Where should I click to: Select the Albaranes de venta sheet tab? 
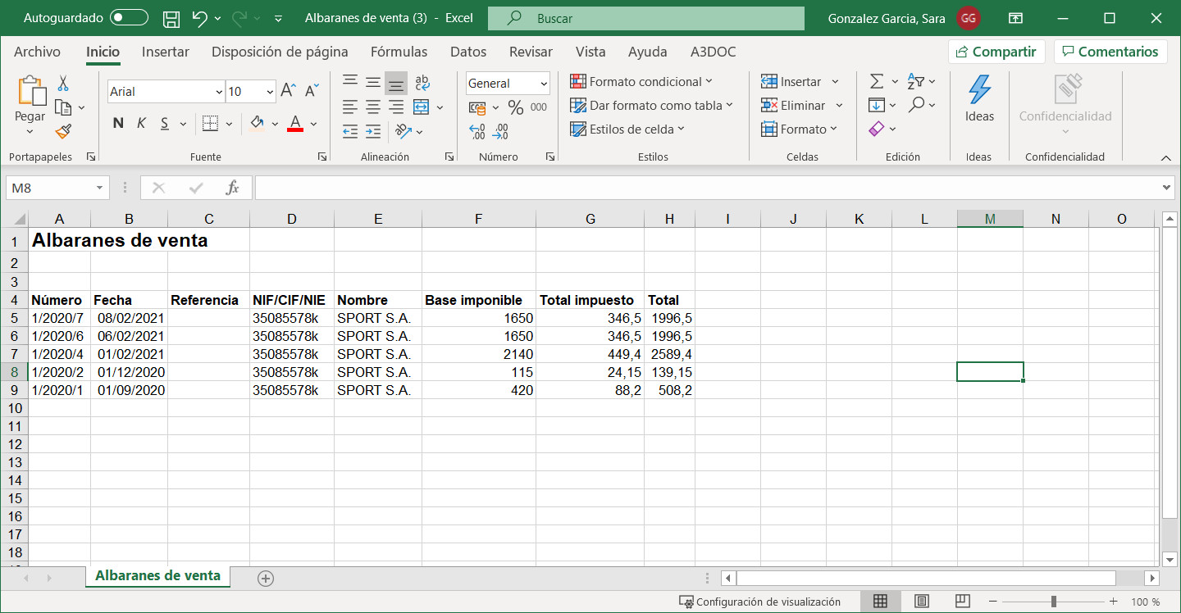[x=157, y=576]
